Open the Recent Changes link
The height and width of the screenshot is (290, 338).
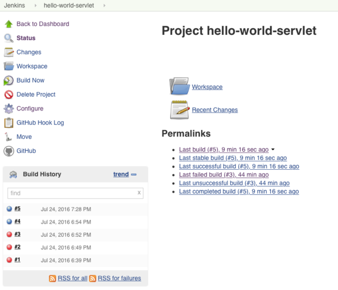pos(215,110)
